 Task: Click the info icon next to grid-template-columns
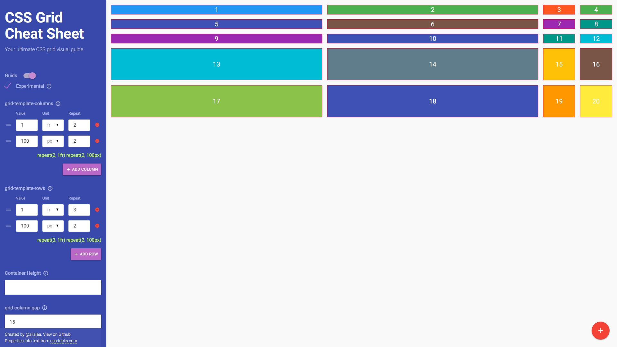pyautogui.click(x=59, y=104)
